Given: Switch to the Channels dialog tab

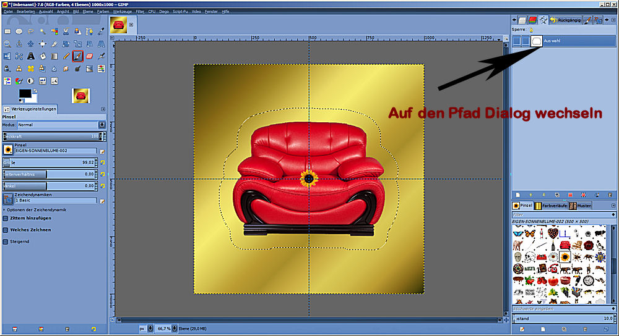Looking at the screenshot, I should pyautogui.click(x=532, y=20).
